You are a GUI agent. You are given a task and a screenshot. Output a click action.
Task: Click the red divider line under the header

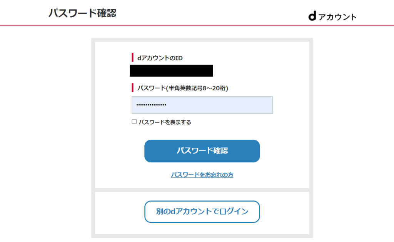click(197, 25)
